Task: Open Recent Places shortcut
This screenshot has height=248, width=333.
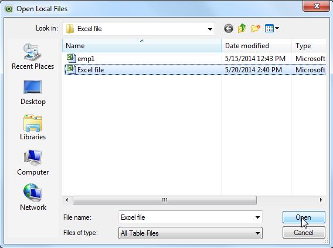Action: 33,56
